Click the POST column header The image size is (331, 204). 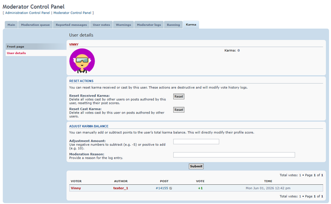[x=164, y=181]
